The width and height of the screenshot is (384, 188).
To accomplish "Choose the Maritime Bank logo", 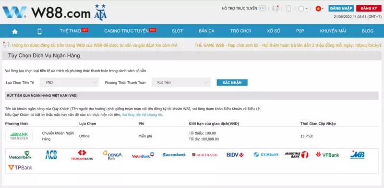I will 297,155.
